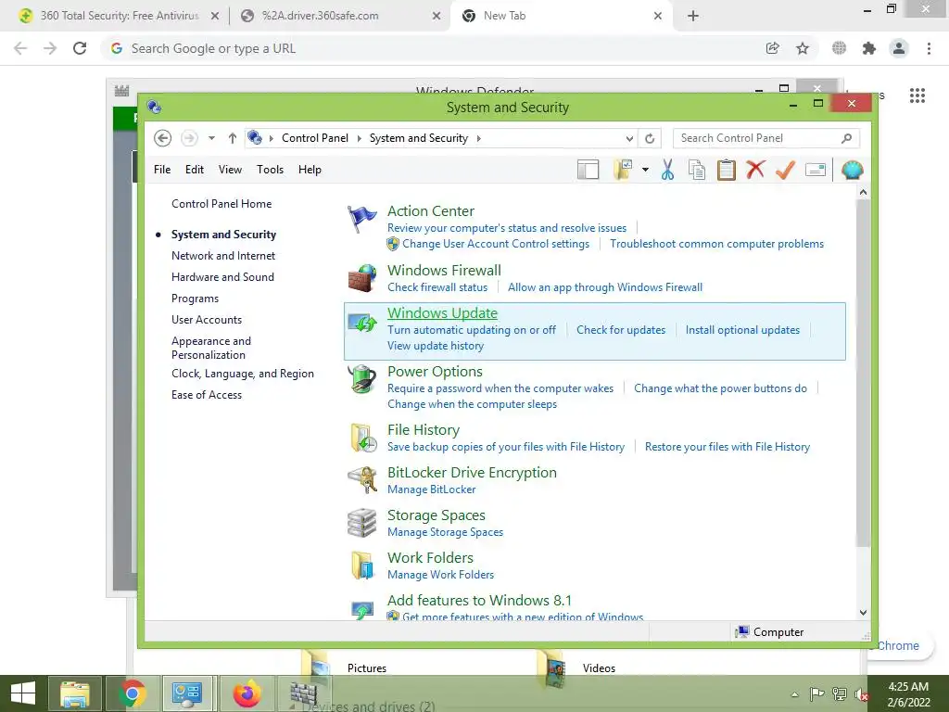Open the View menu
Viewport: 949px width, 712px height.
pyautogui.click(x=230, y=170)
